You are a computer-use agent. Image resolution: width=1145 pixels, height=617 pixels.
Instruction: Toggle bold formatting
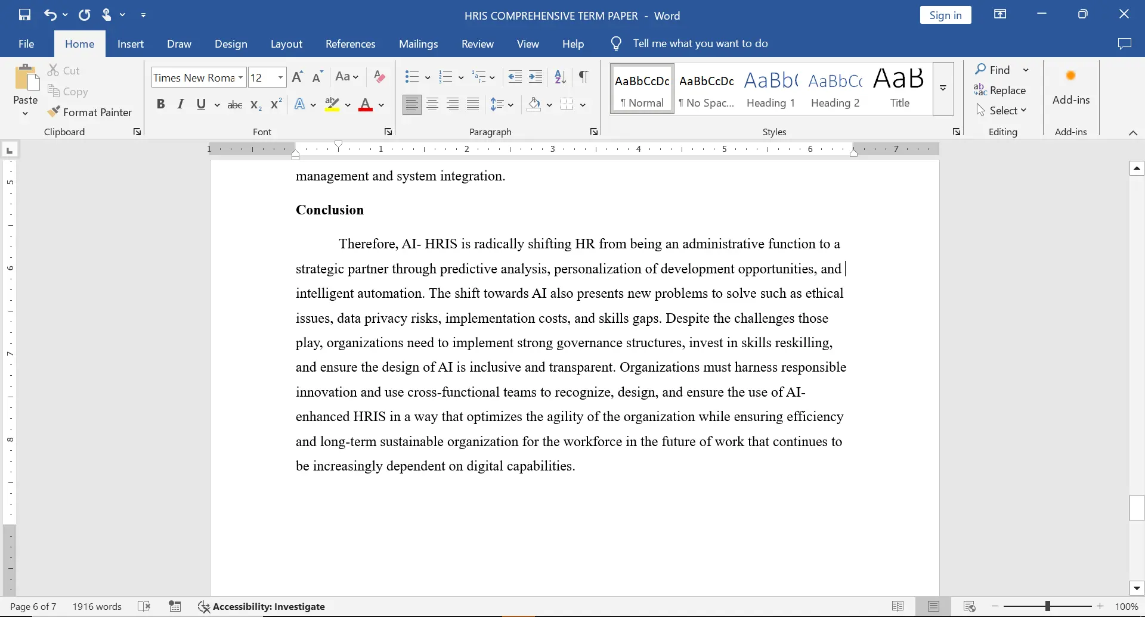160,105
